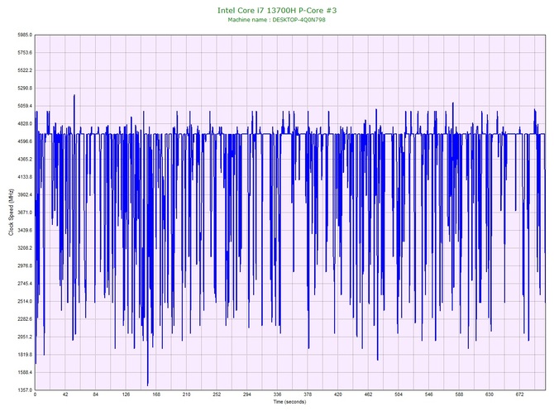Click the 546 tick on time axis
The image size is (554, 416).
tap(429, 394)
